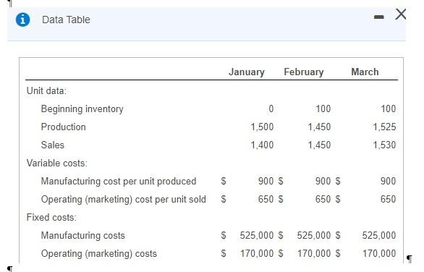Select February manufacturing cost per unit 900
The height and width of the screenshot is (272, 424).
point(323,181)
